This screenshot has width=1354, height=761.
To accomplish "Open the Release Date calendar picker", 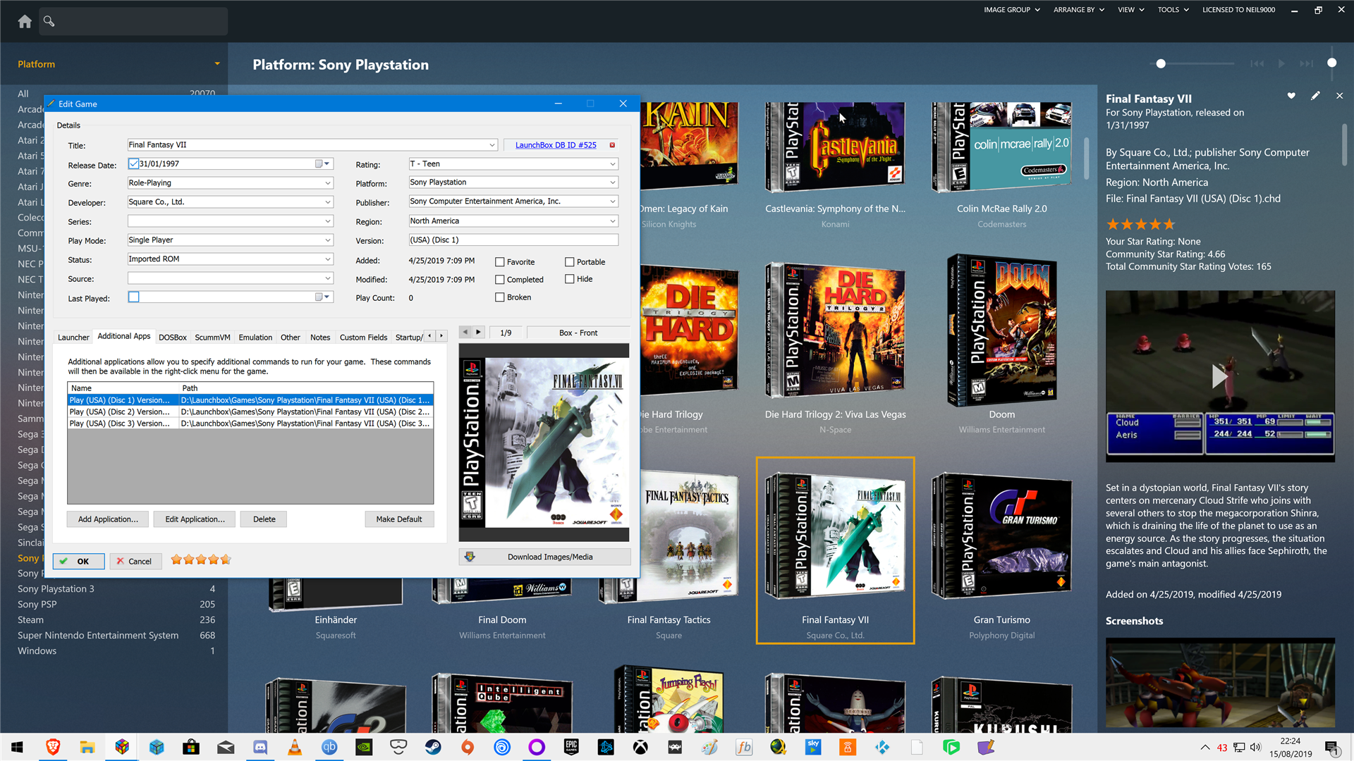I will (x=322, y=163).
